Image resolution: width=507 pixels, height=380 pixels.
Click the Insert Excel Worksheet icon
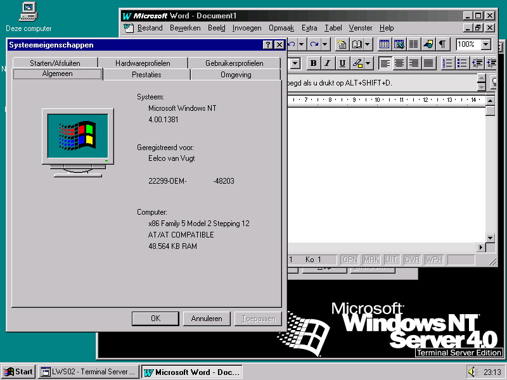click(x=399, y=44)
